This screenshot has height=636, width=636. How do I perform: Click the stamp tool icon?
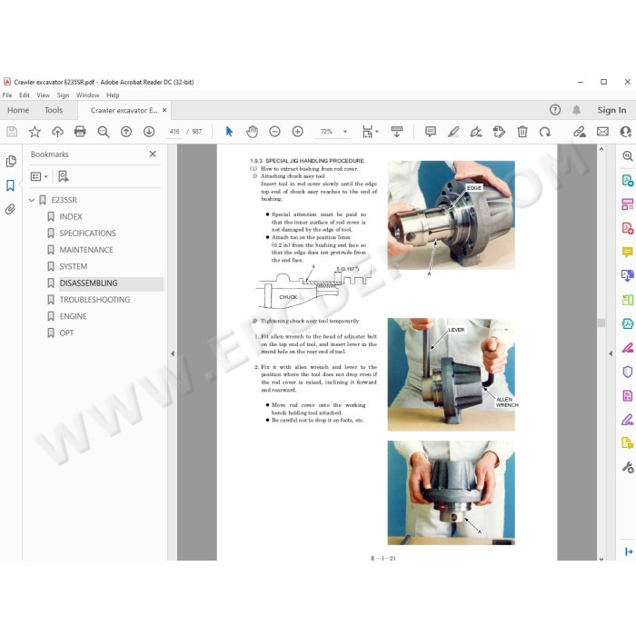pos(499,132)
